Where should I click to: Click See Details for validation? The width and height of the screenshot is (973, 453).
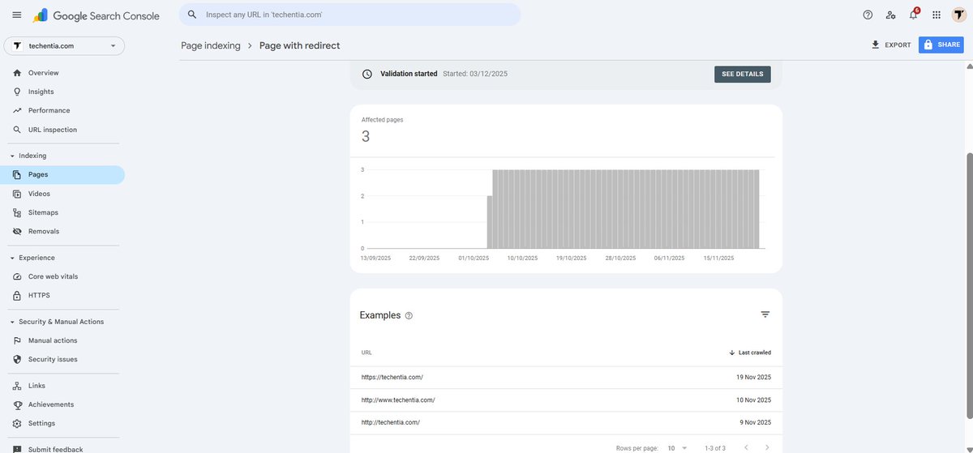point(743,74)
